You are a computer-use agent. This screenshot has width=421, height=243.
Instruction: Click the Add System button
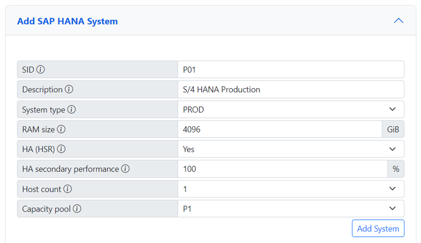[x=378, y=229]
